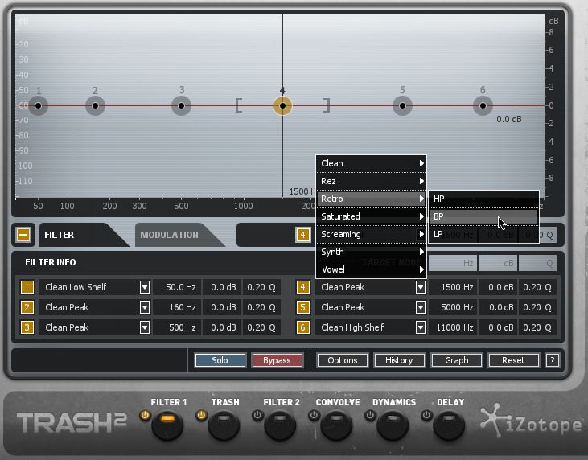Select the Convolve module knob
This screenshot has height=460, width=588.
pyautogui.click(x=336, y=425)
